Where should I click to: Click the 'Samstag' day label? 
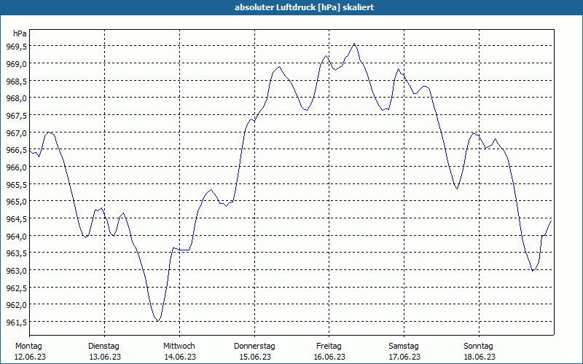[x=404, y=347]
